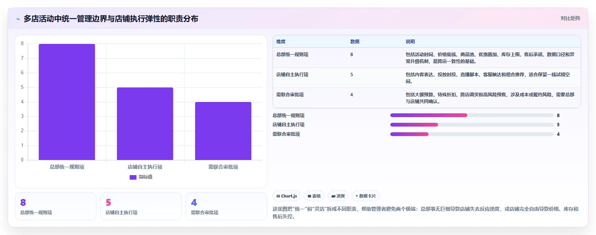Click the 数据 column header
Screen dimensions: 596x235
click(355, 42)
